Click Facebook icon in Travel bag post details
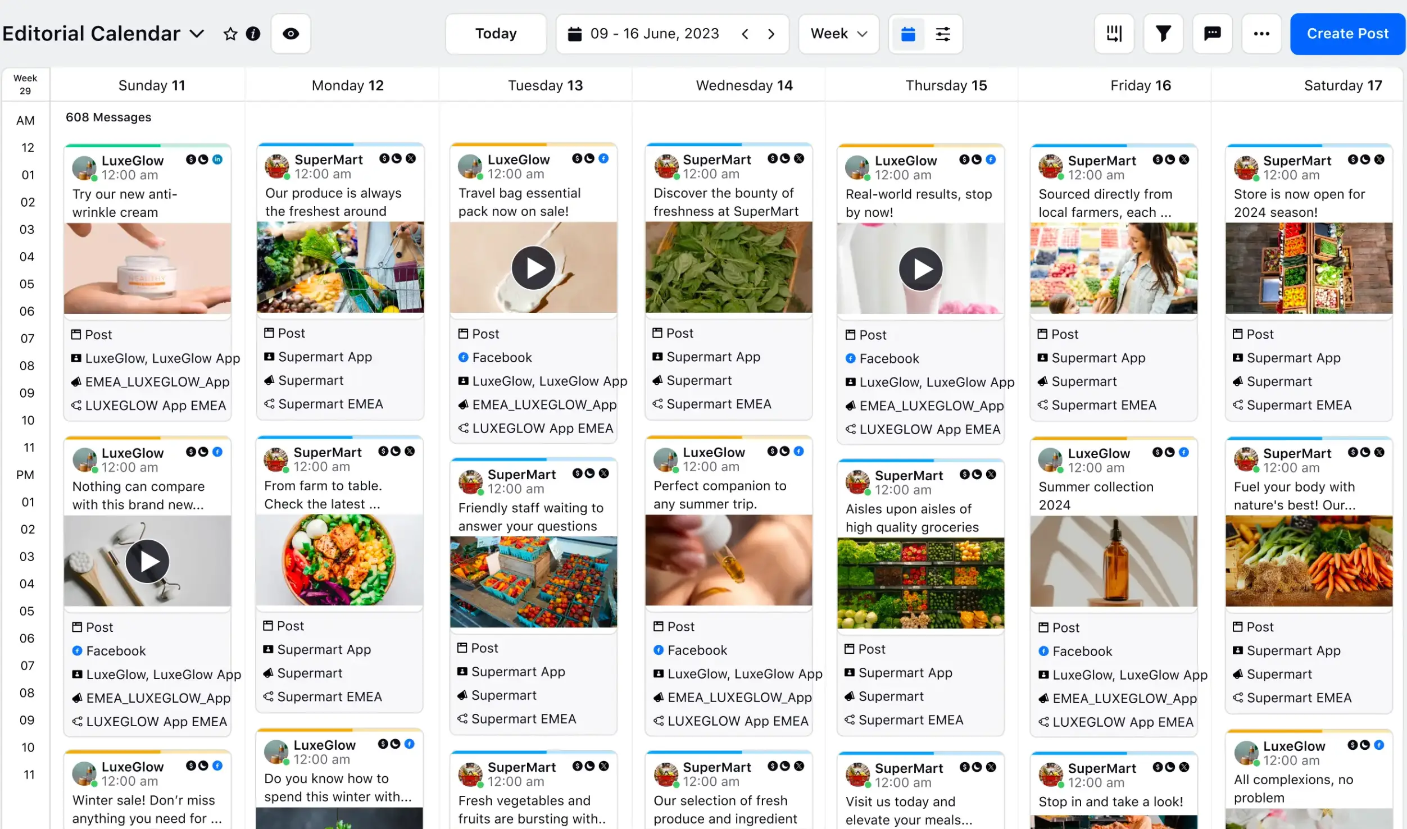The width and height of the screenshot is (1407, 829). 463,357
